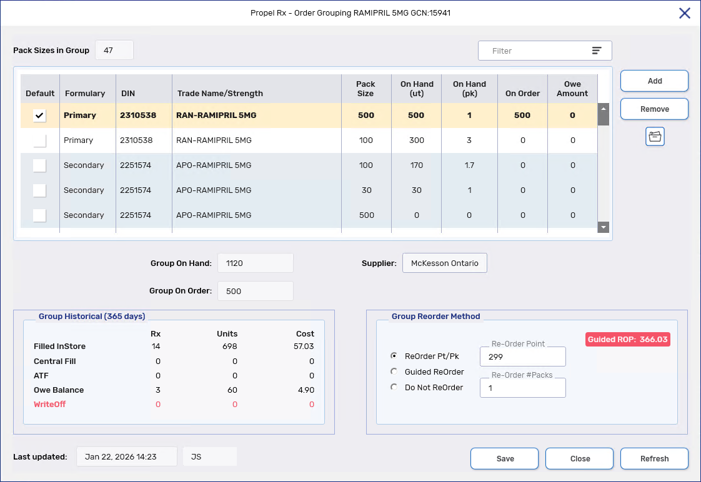Click into the Re-Order Point field
The height and width of the screenshot is (482, 701).
(x=522, y=357)
